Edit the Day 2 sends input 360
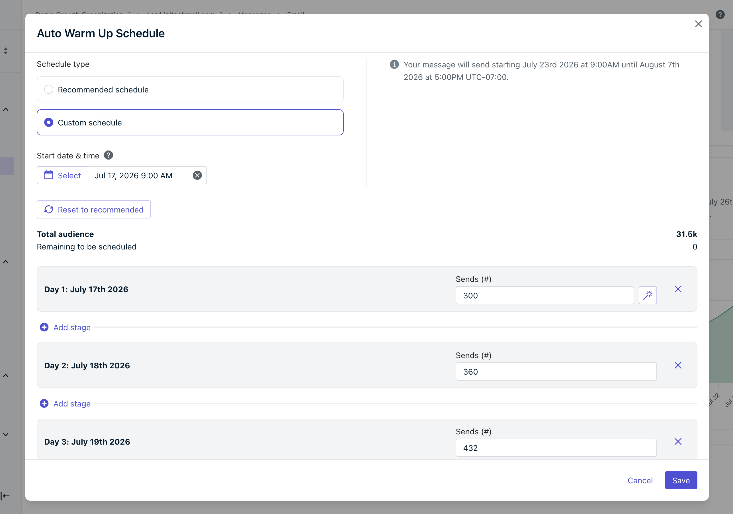Image resolution: width=733 pixels, height=514 pixels. point(556,371)
